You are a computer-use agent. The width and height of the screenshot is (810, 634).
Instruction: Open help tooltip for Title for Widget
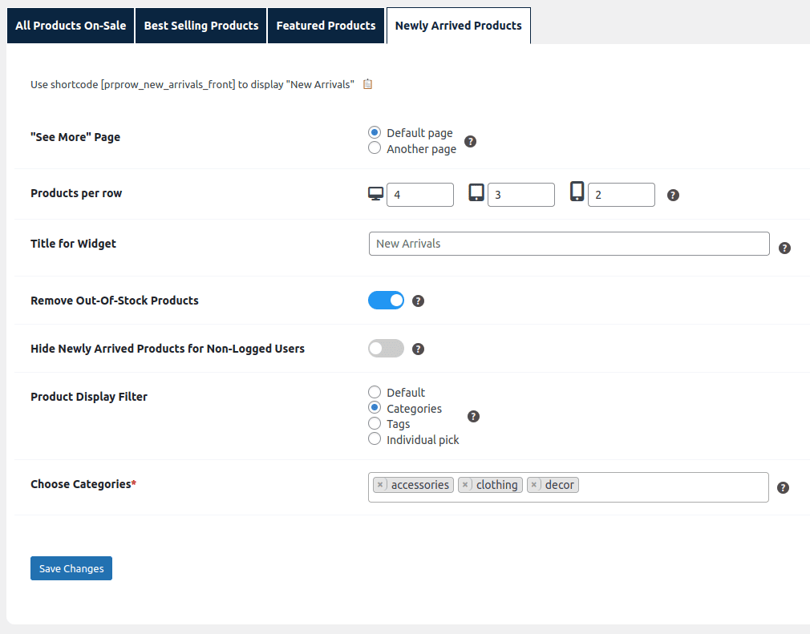(x=785, y=248)
